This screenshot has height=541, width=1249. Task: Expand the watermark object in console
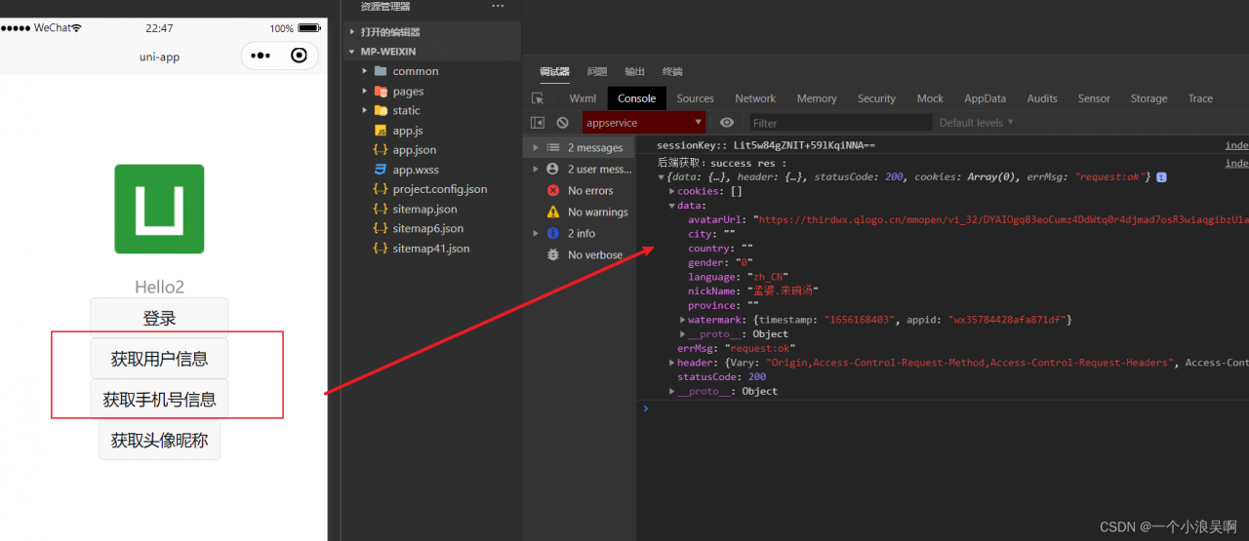[x=683, y=320]
